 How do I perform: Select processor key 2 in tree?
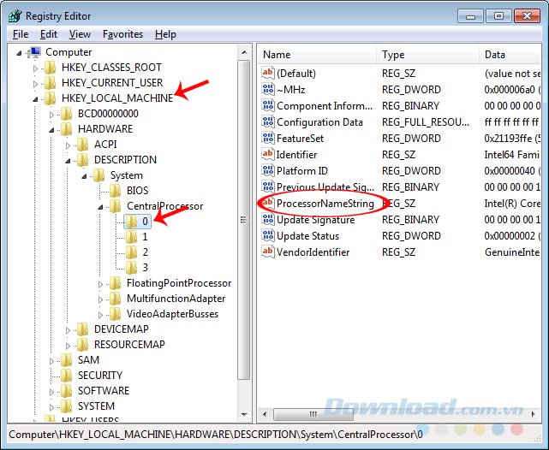click(145, 252)
